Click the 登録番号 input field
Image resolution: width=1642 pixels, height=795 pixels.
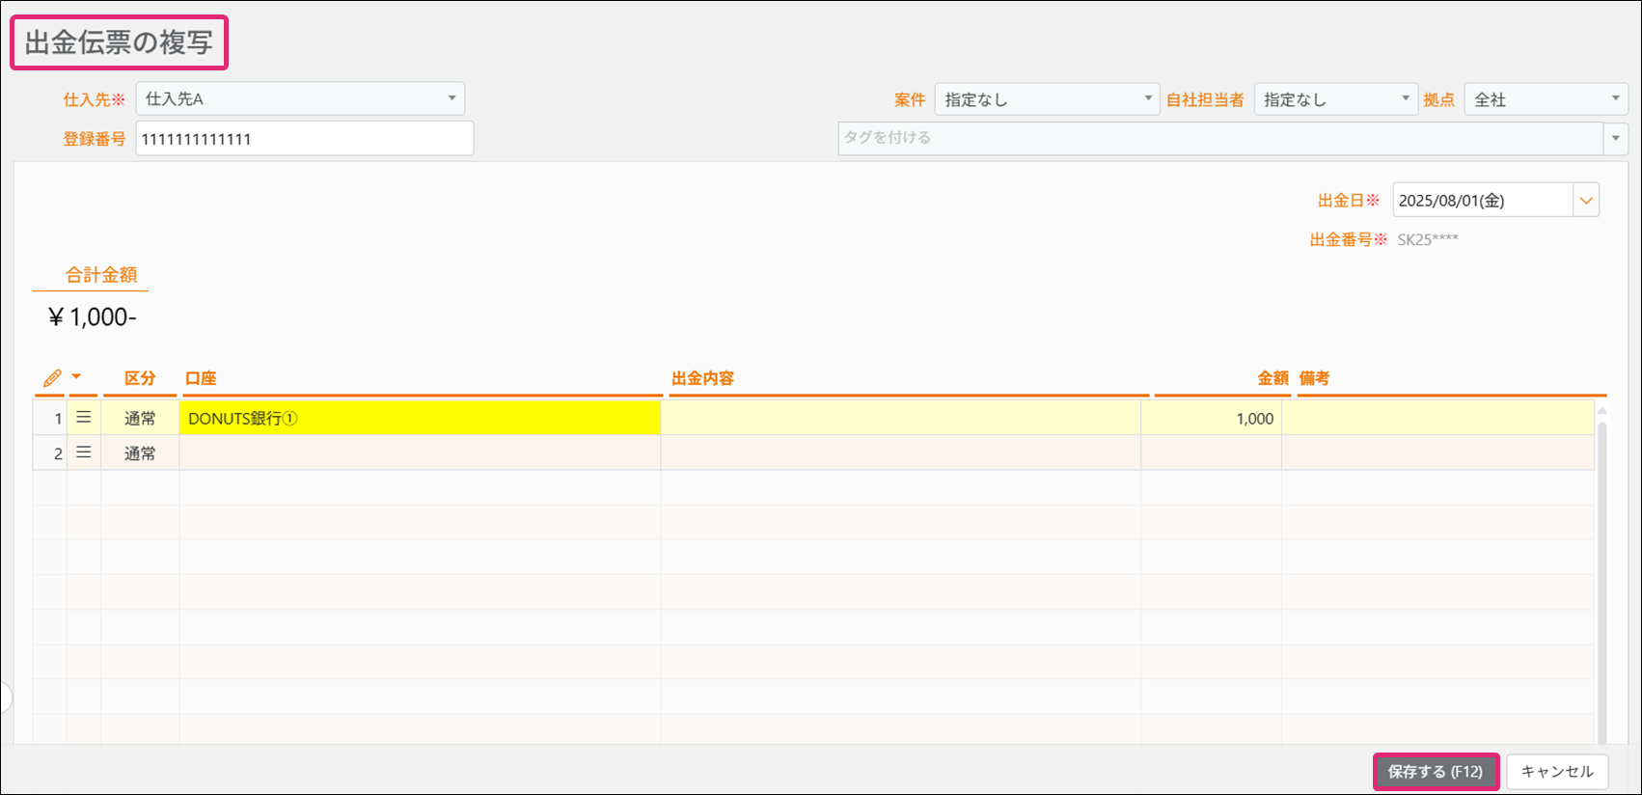304,139
